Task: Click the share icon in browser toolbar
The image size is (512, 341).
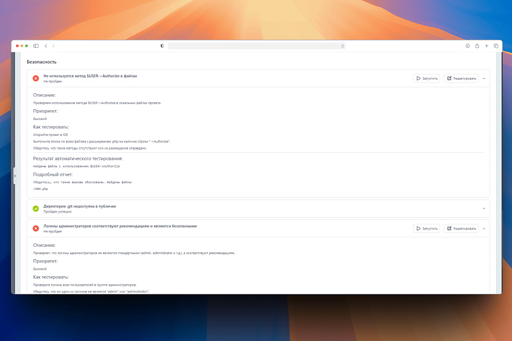Action: [477, 46]
